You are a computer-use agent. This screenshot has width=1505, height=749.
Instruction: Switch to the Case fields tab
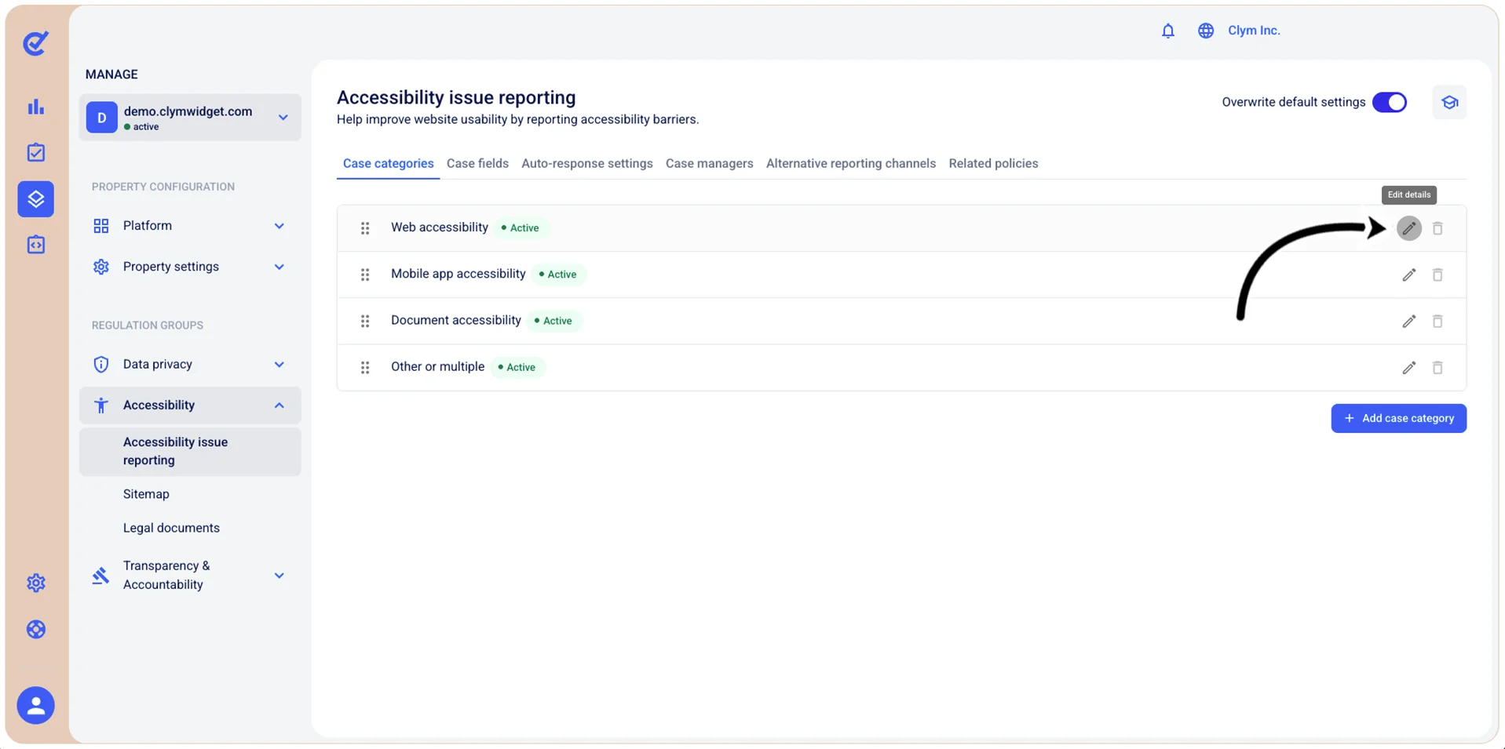477,163
